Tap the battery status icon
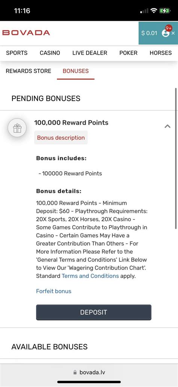The image size is (178, 387). click(x=164, y=11)
